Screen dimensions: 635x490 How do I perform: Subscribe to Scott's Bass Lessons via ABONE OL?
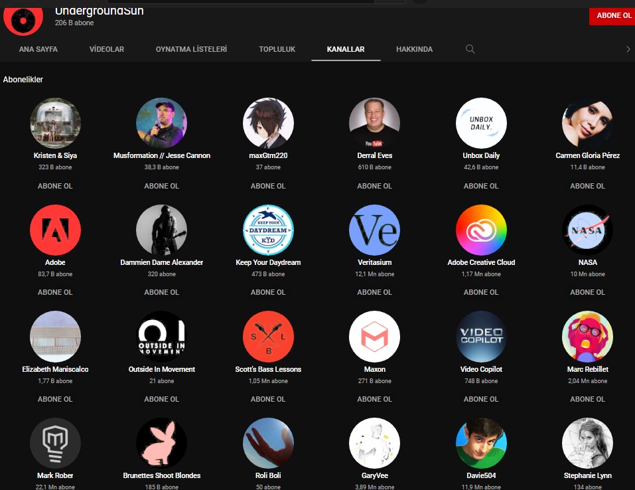click(268, 399)
